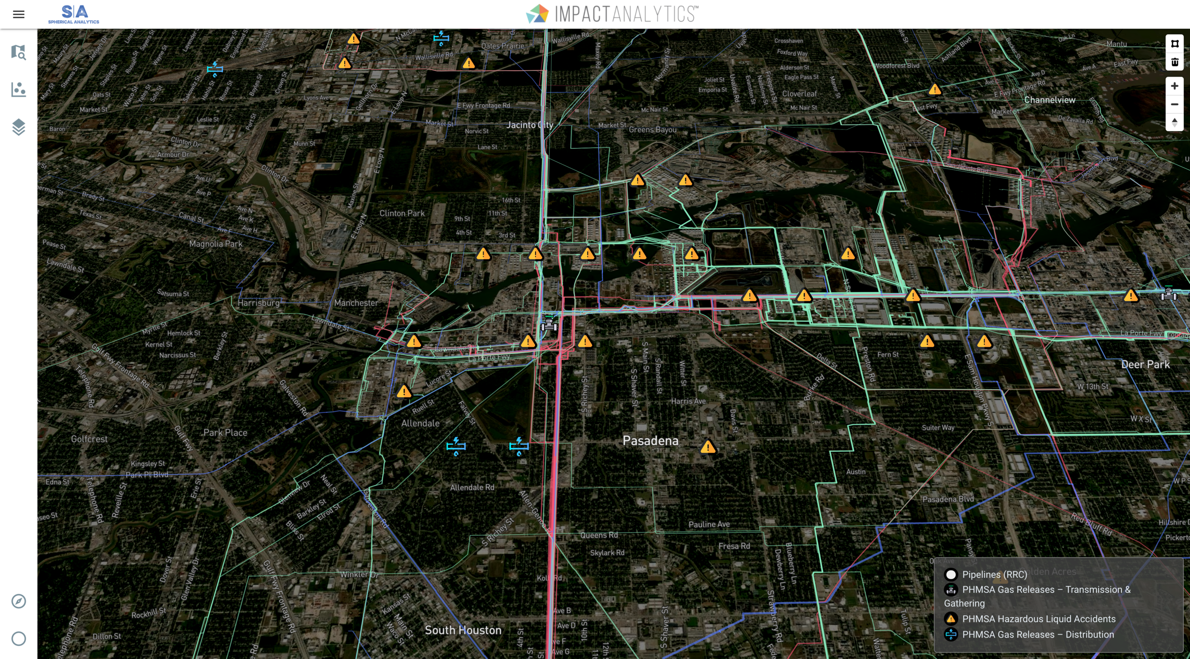Select gas transmission marker at far right edge
The image size is (1190, 659).
point(1169,294)
